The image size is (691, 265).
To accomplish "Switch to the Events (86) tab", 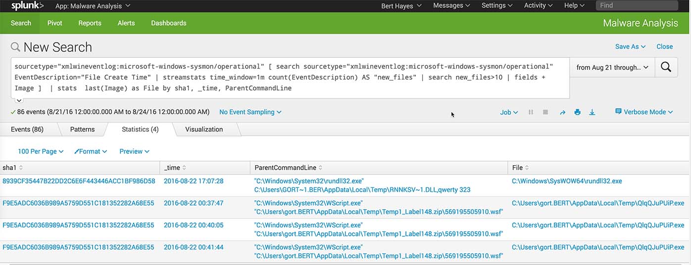I will pyautogui.click(x=27, y=129).
